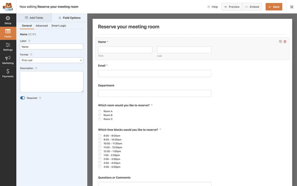Disable the Required toggle

[x=23, y=98]
